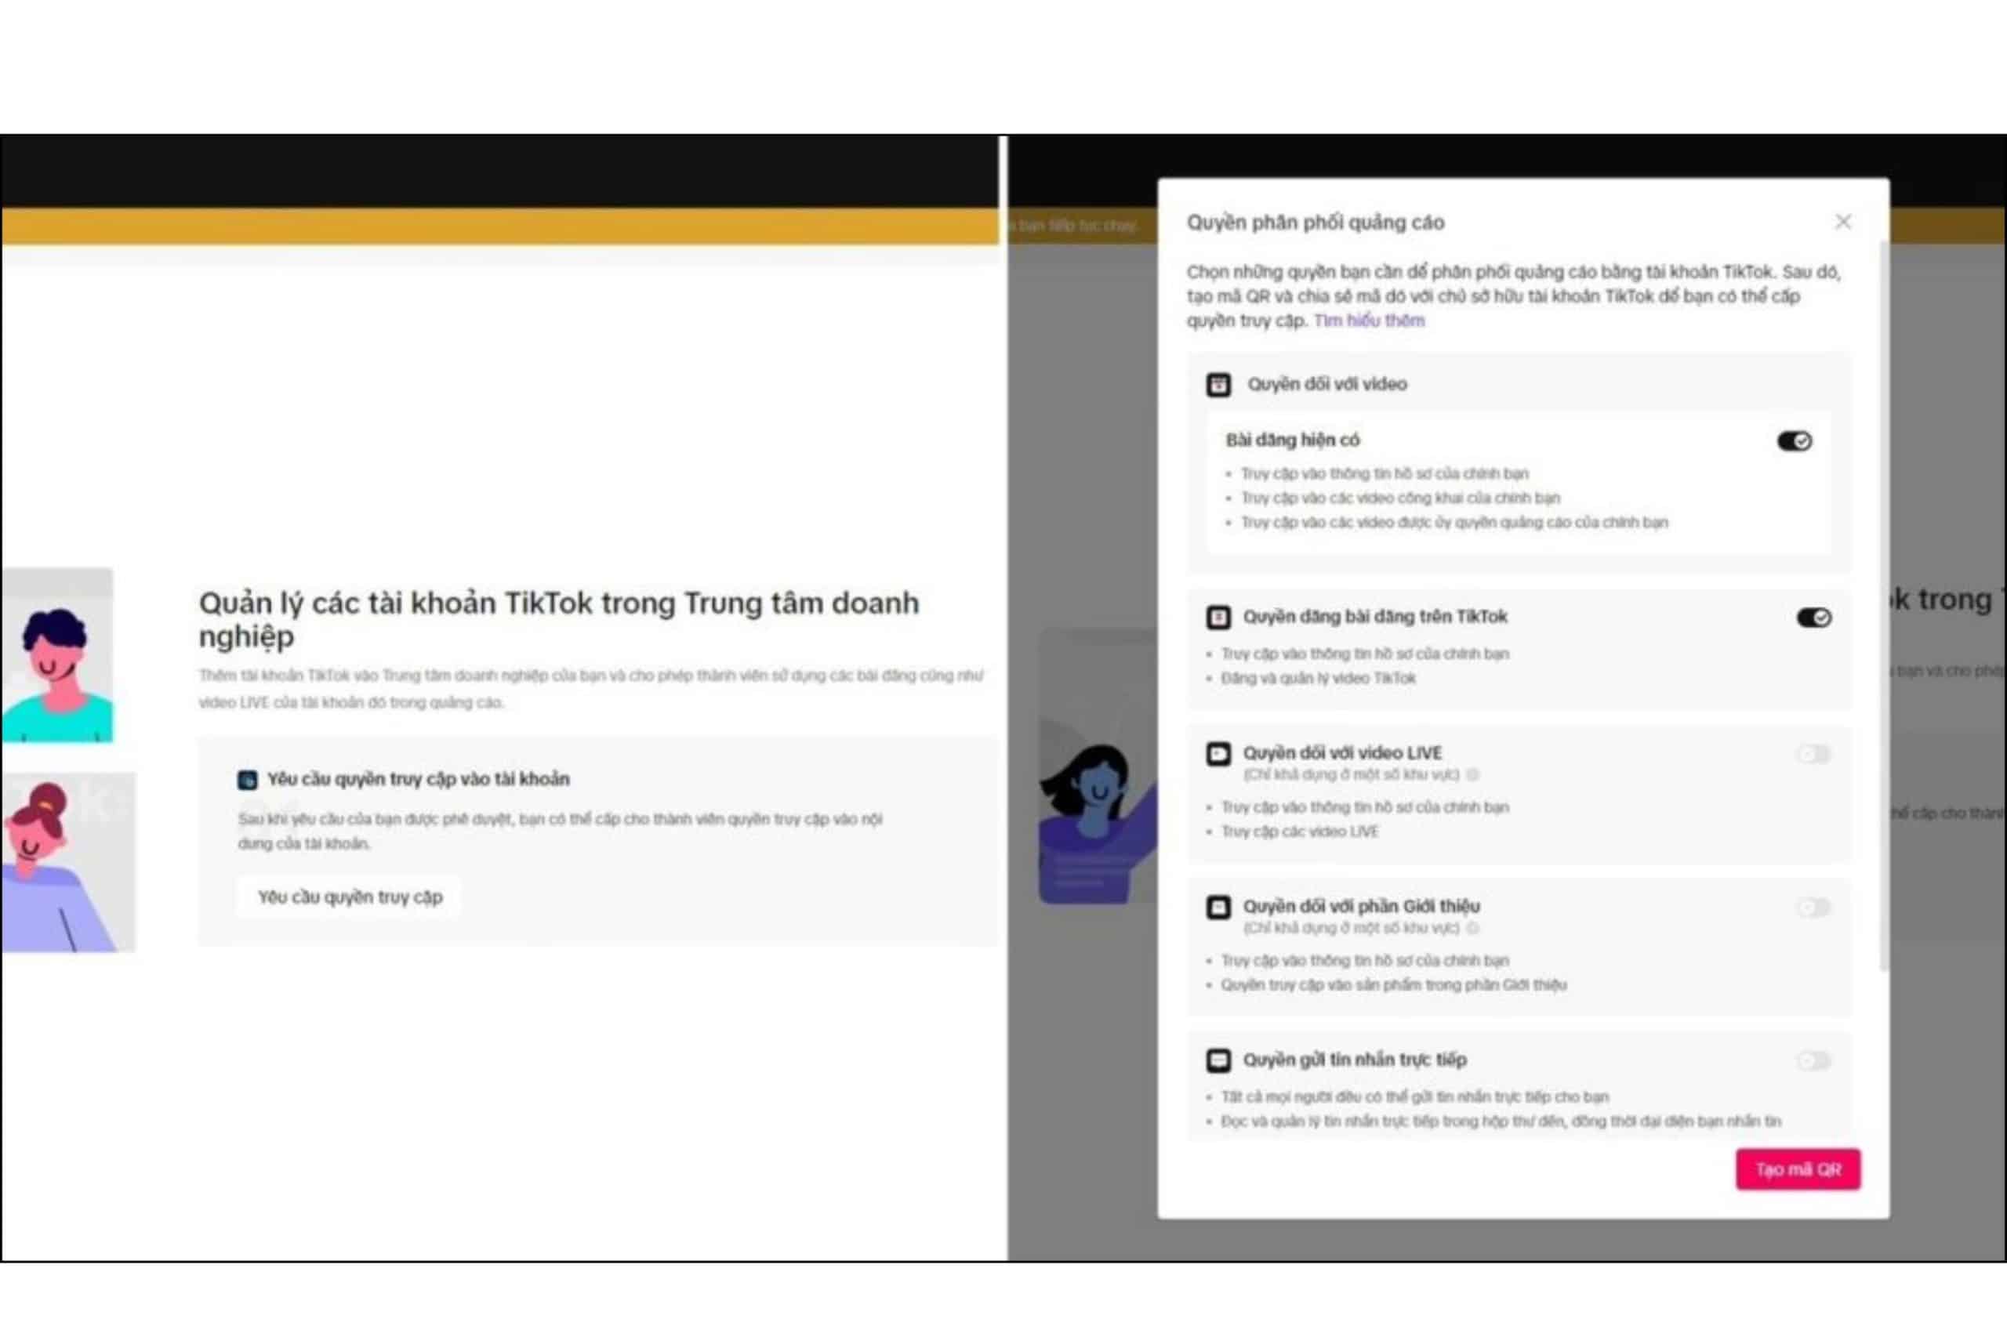This screenshot has height=1337, width=2007.
Task: Click info icon beside video LIVE region note
Action: click(x=1472, y=774)
